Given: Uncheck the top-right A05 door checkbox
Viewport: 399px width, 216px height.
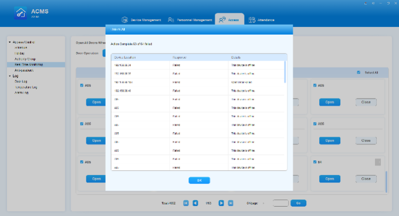Looking at the screenshot, I should [315, 86].
